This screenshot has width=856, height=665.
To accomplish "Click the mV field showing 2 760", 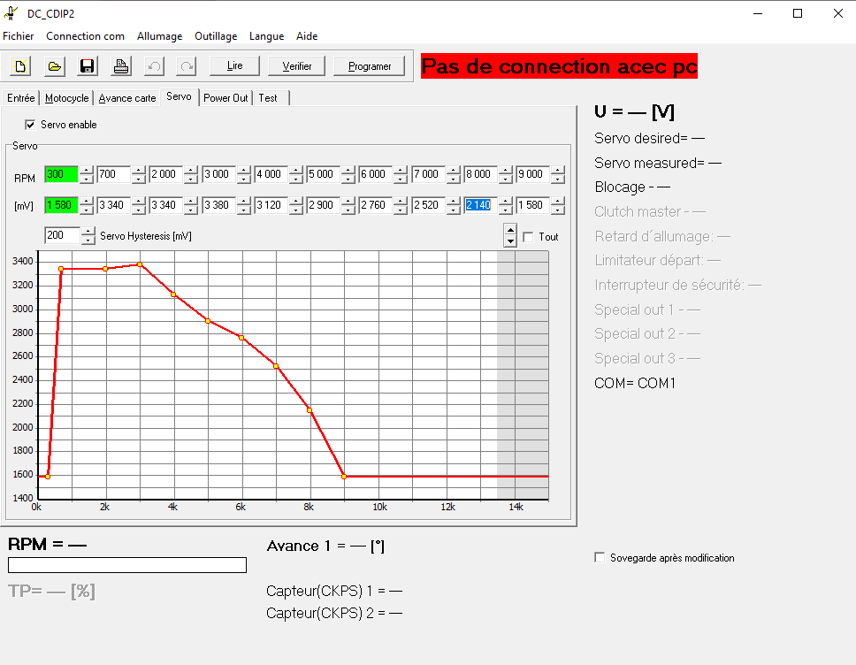I will [x=376, y=205].
